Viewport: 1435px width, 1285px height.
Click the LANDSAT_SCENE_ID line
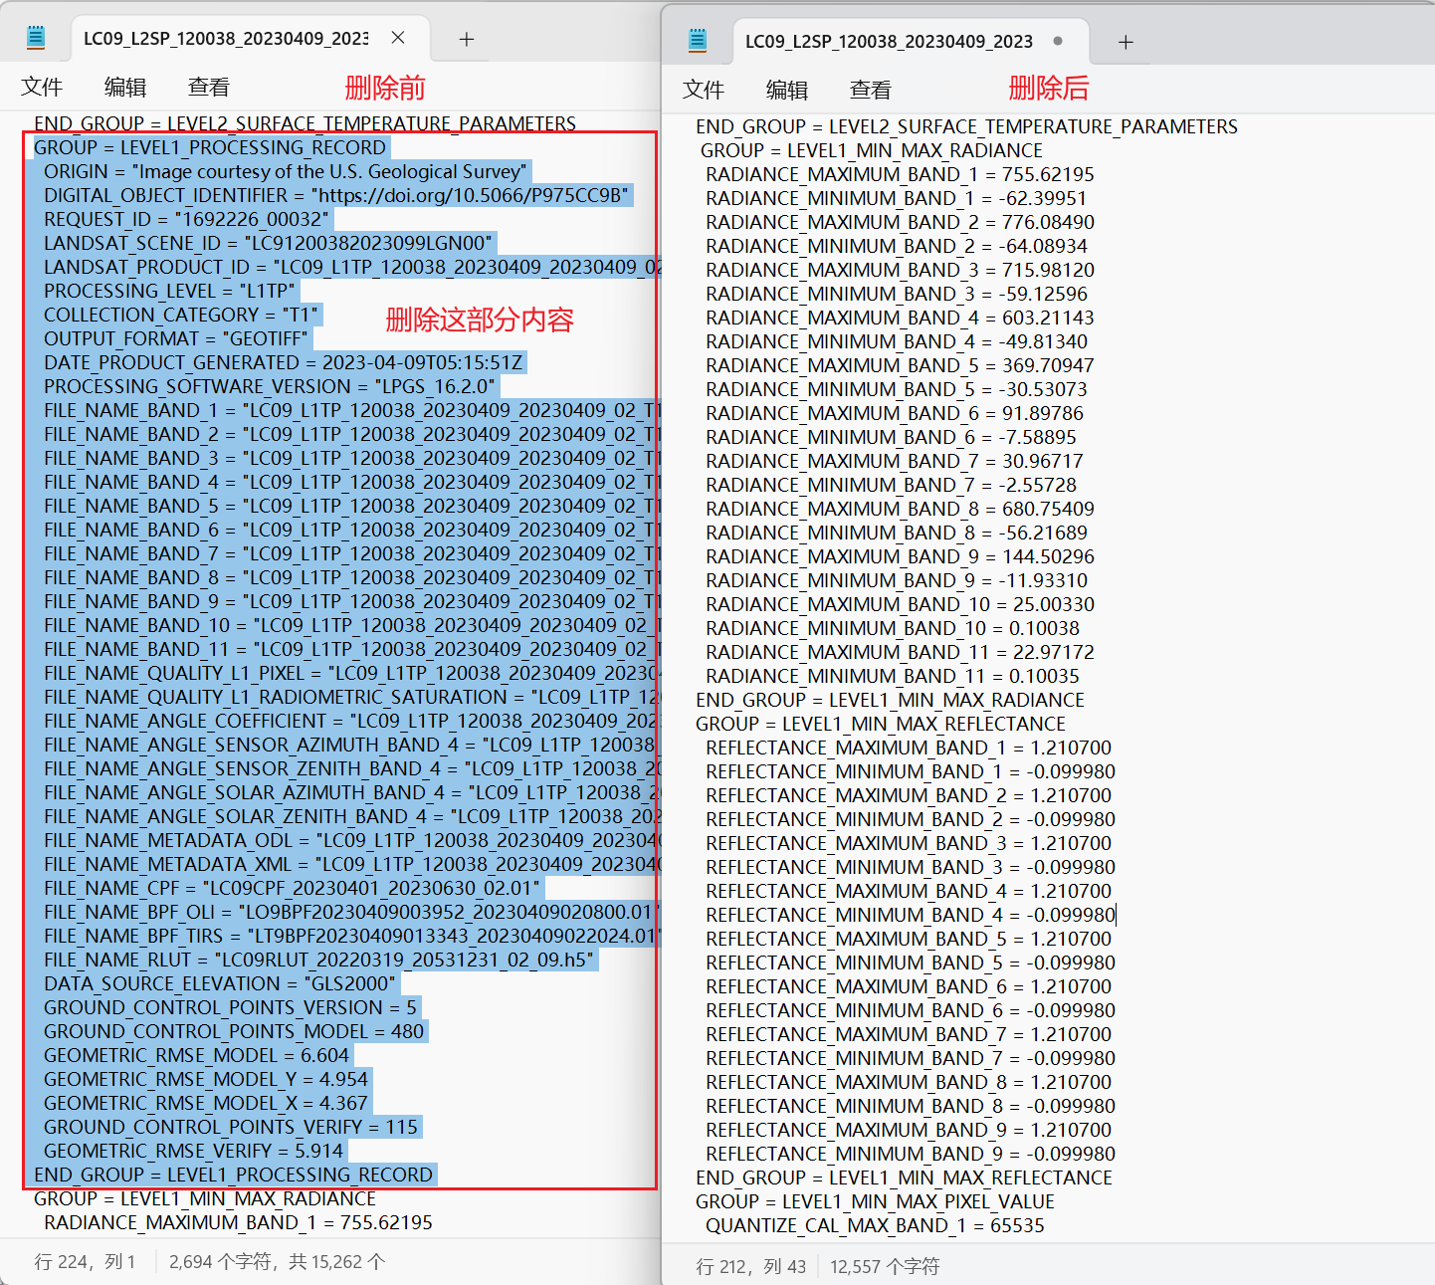tap(269, 243)
